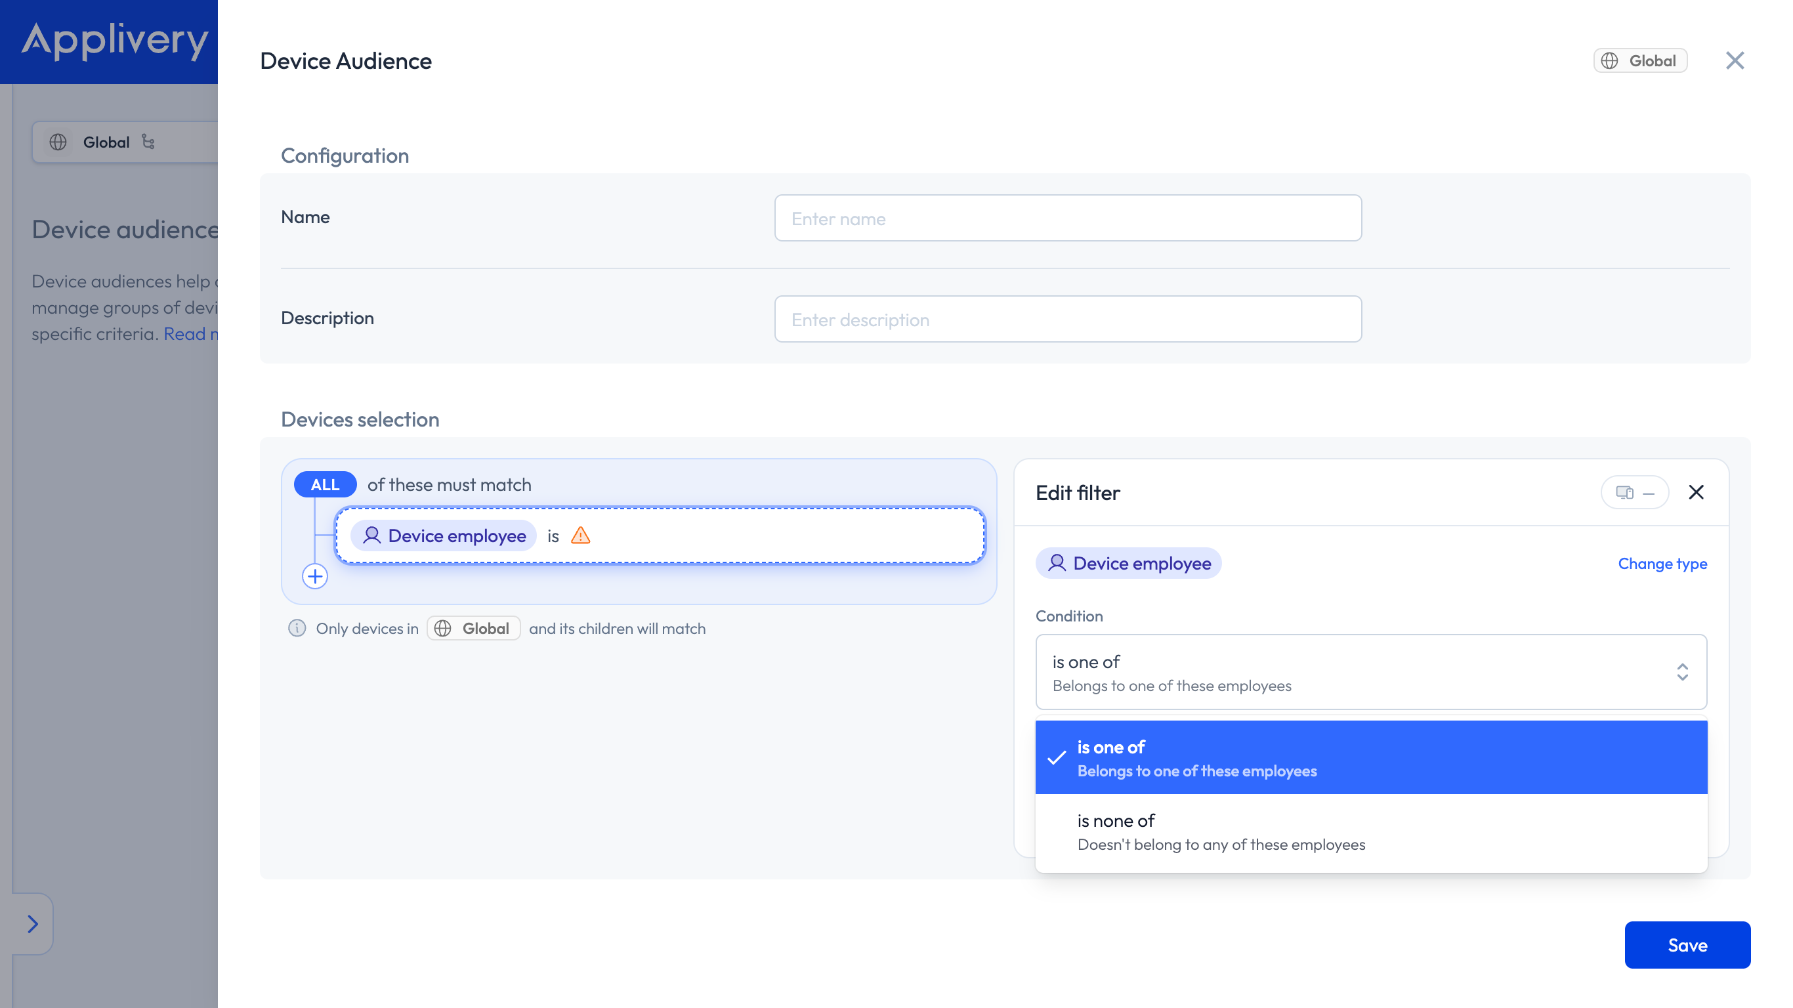1793x1008 pixels.
Task: Click Global badge below the filter group
Action: pyautogui.click(x=473, y=628)
